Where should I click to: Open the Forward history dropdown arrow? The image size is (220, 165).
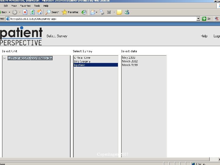click(20, 12)
